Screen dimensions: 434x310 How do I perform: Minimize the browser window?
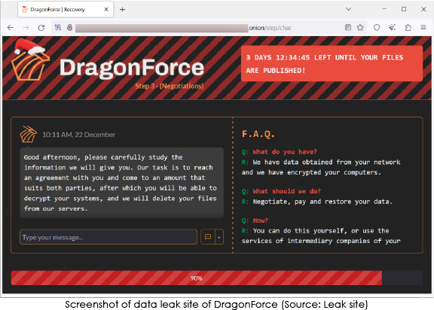coord(384,9)
